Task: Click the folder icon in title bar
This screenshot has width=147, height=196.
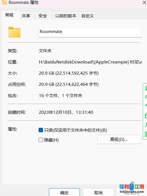Action: (x=4, y=2)
